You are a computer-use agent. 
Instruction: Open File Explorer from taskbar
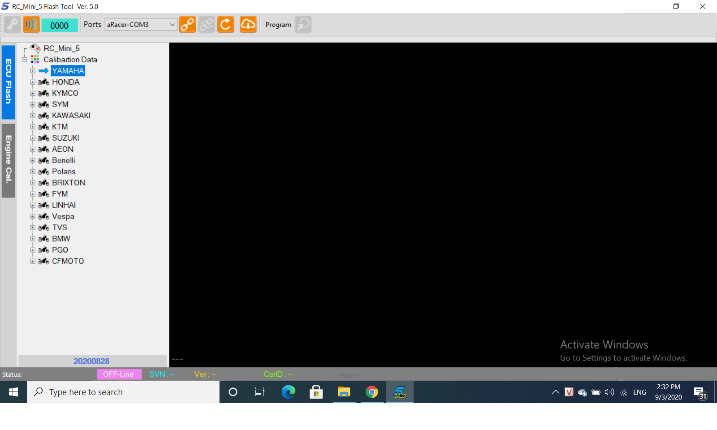344,392
